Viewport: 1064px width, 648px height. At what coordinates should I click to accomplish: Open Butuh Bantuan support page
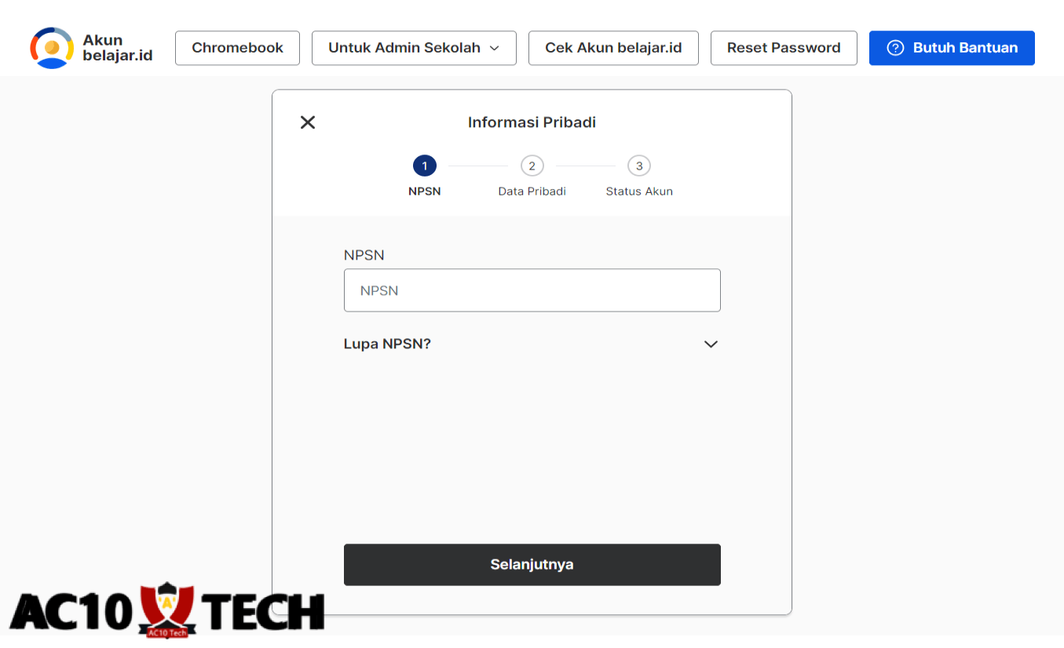coord(952,48)
